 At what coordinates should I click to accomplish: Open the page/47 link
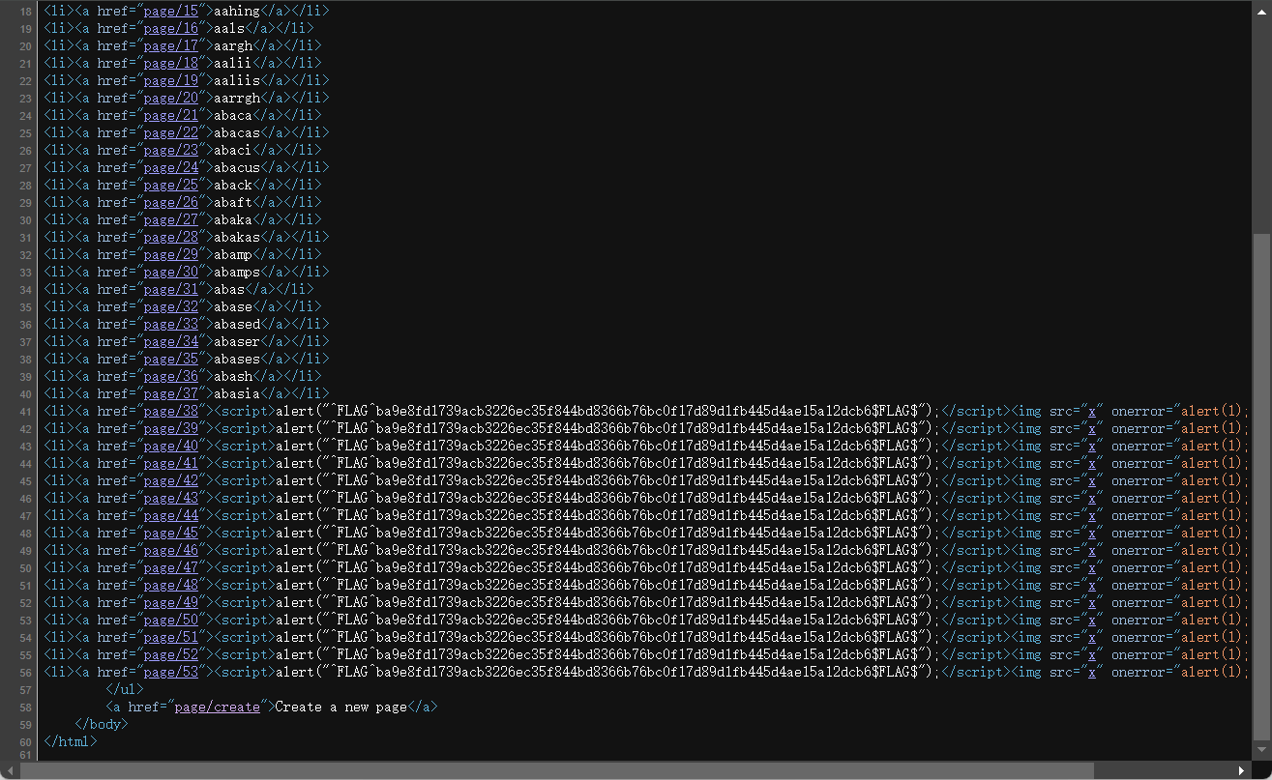pos(170,567)
